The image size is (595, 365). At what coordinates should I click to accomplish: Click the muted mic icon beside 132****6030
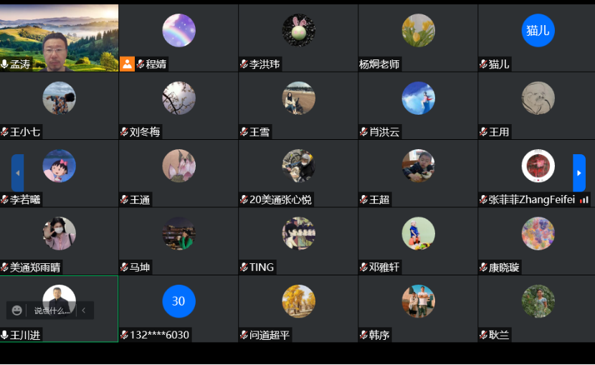(x=124, y=335)
